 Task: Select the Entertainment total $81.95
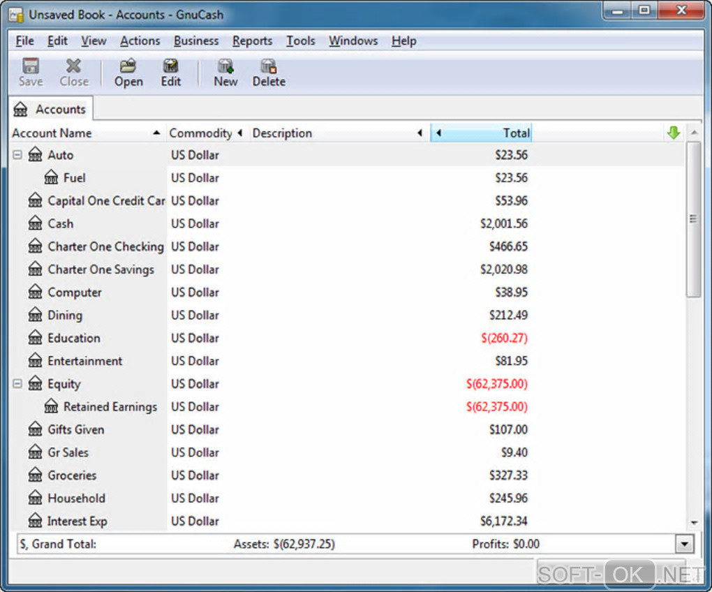coord(511,360)
